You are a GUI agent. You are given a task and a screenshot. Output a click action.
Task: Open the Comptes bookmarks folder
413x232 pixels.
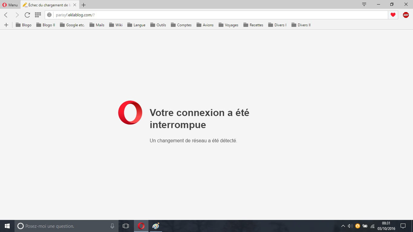181,25
